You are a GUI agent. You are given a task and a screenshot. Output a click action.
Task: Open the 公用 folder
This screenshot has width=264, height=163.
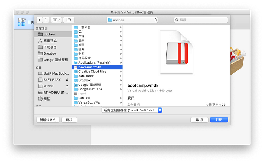pyautogui.click(x=97, y=32)
